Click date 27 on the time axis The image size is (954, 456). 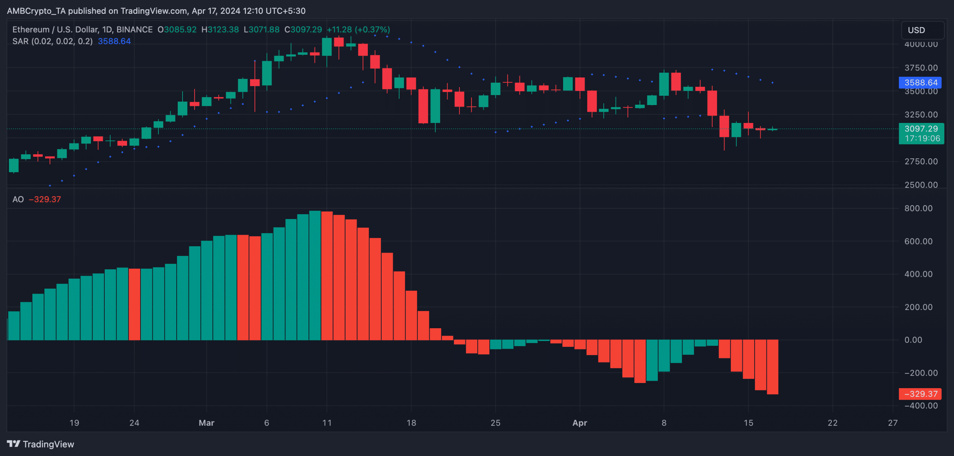coord(893,423)
